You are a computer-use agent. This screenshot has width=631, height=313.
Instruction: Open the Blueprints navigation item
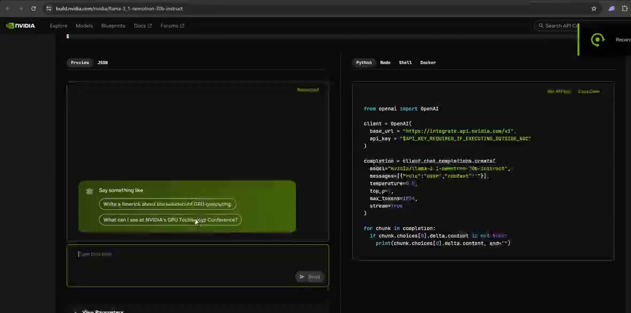(x=113, y=26)
